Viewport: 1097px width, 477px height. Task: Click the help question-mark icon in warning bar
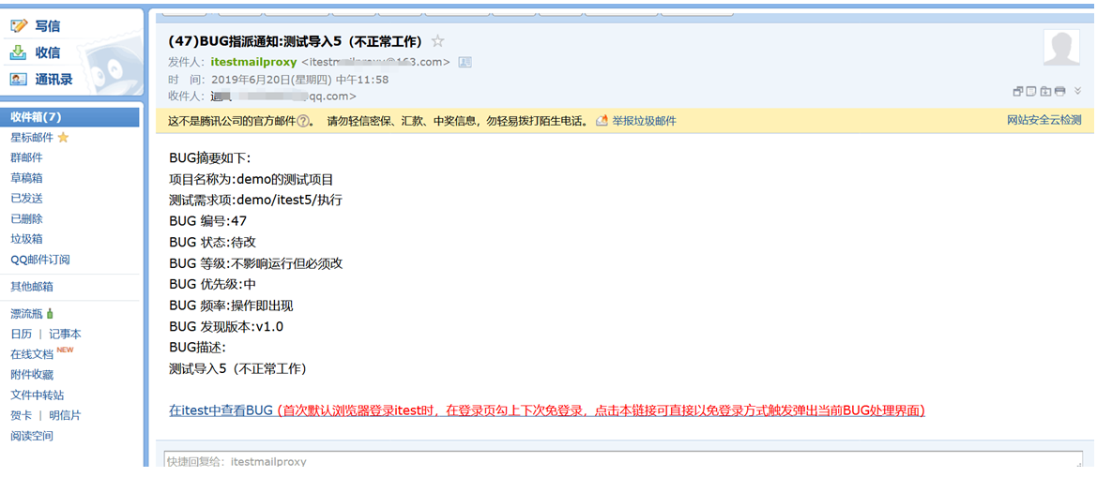[303, 121]
